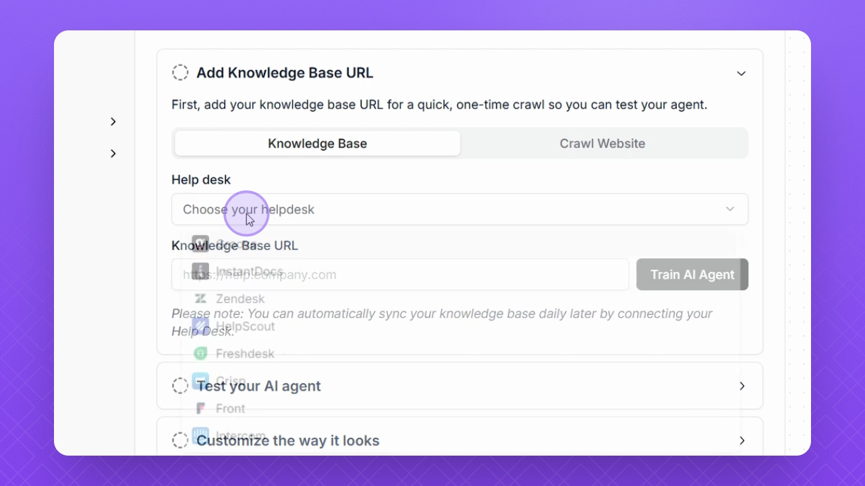Click the dashed step circle beside Test your AI agent

pyautogui.click(x=180, y=386)
